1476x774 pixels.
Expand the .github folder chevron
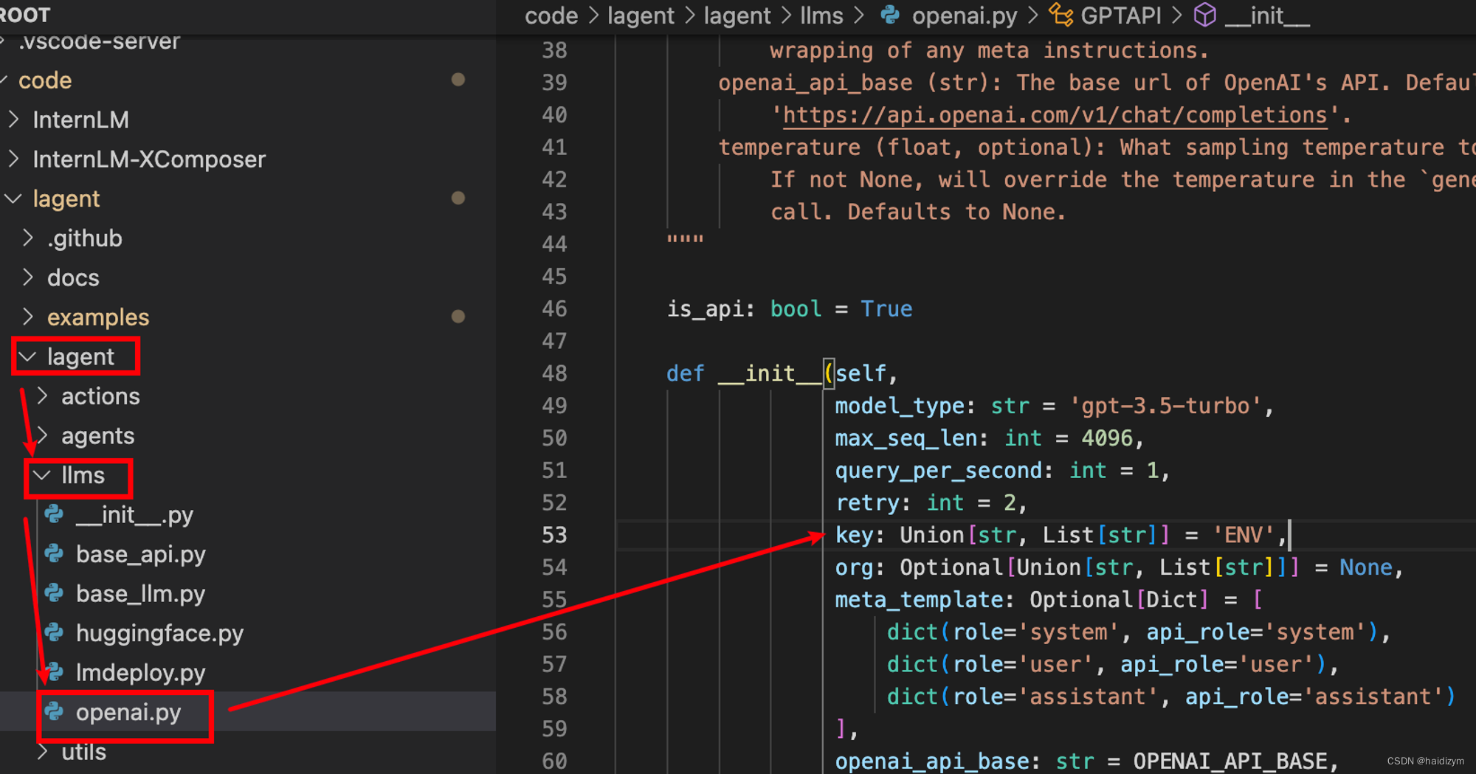[x=28, y=238]
